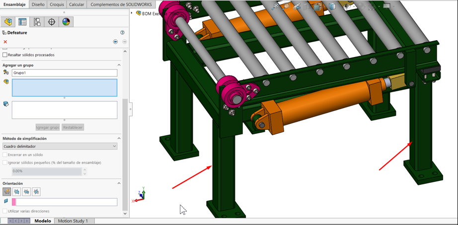Click the panel scroll-up arrow

coord(125,52)
